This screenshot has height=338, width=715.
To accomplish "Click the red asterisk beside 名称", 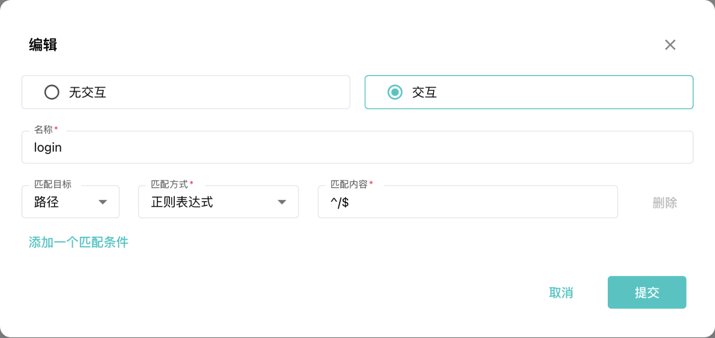I will coord(56,128).
